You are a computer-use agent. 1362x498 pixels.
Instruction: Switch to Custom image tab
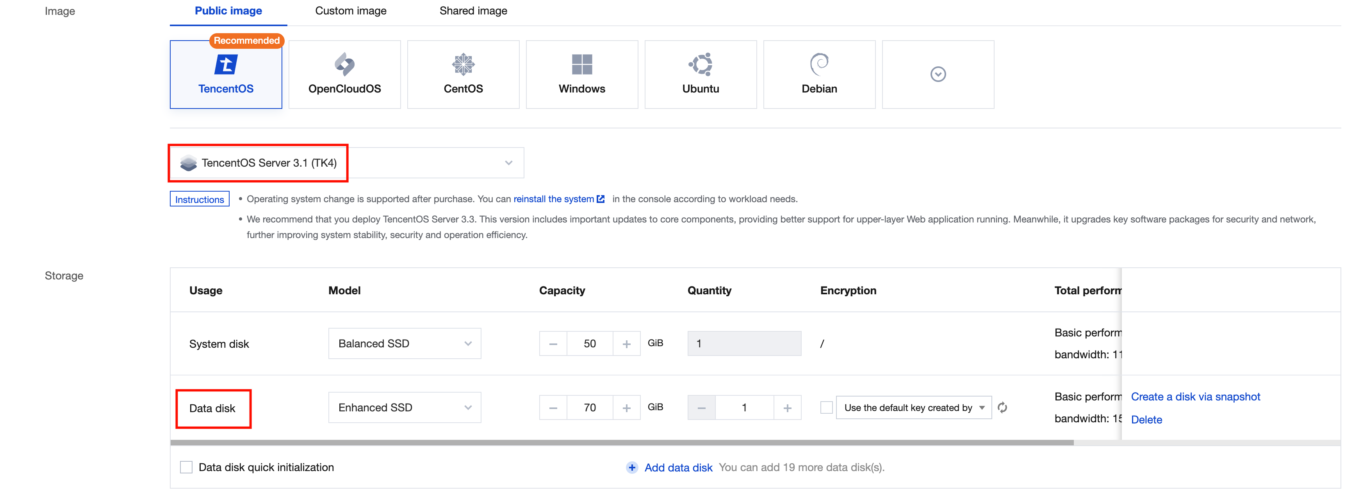tap(351, 11)
